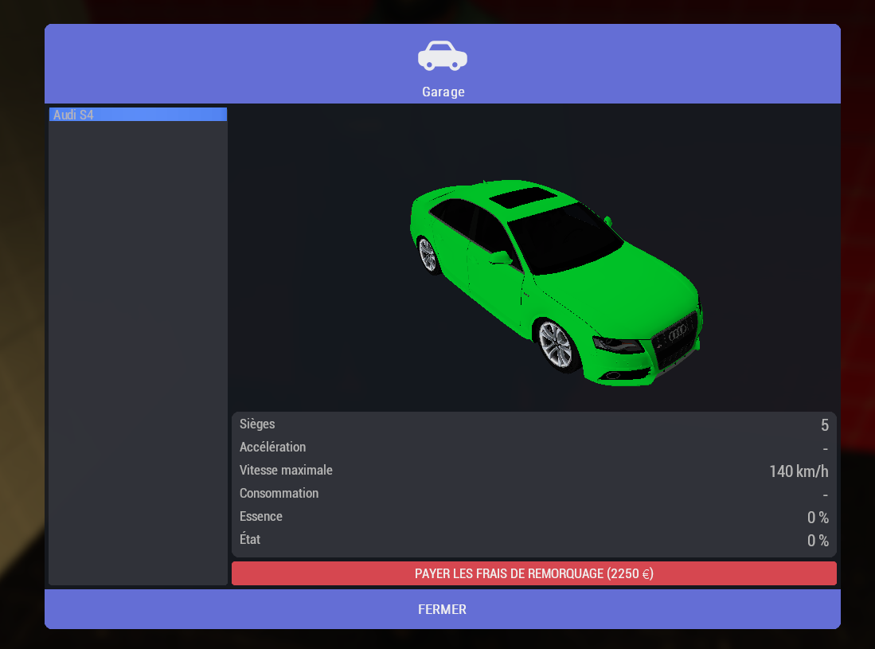Click the État label

[250, 540]
